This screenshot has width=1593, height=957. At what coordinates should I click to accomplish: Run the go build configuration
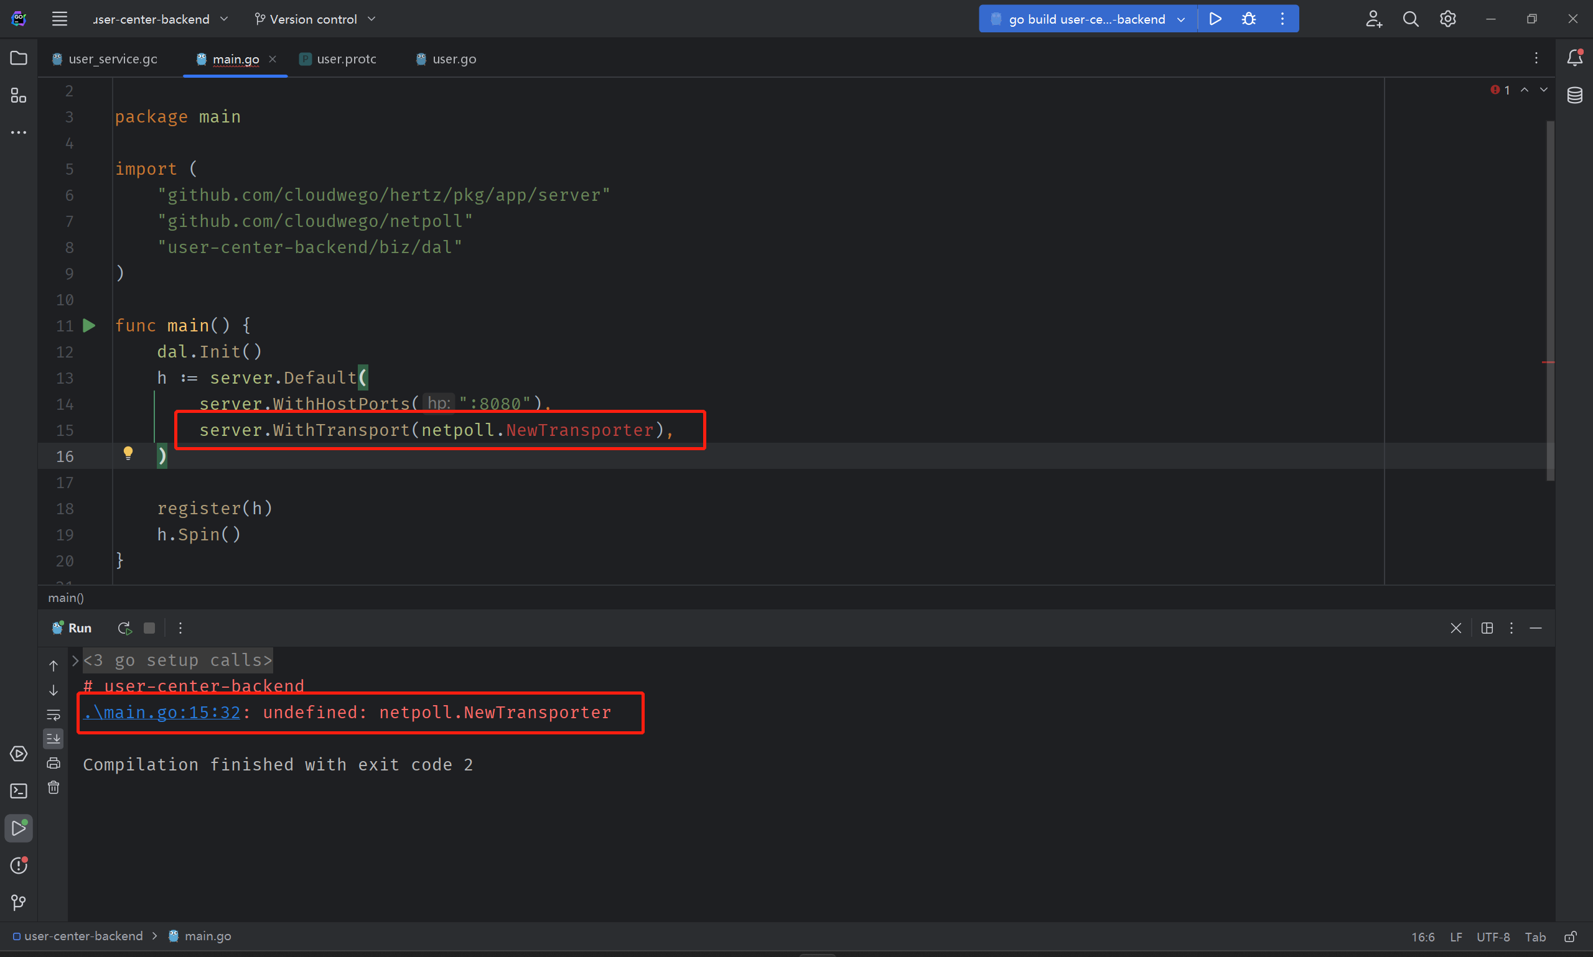click(1215, 19)
